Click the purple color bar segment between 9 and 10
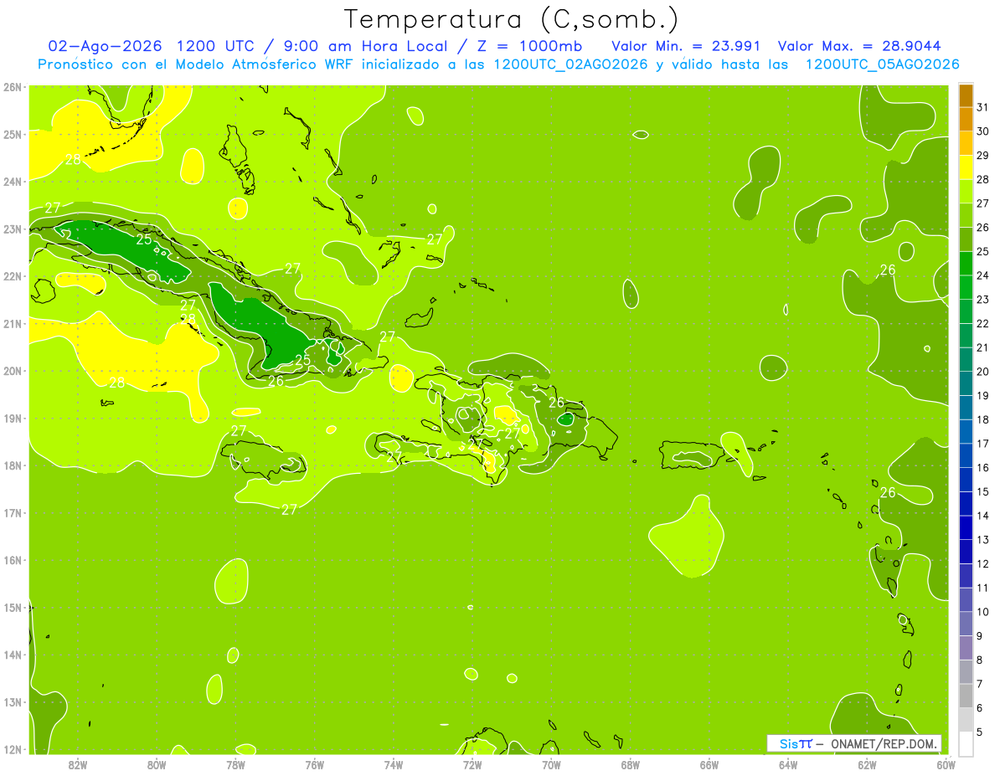This screenshot has height=776, width=1005. pos(966,624)
